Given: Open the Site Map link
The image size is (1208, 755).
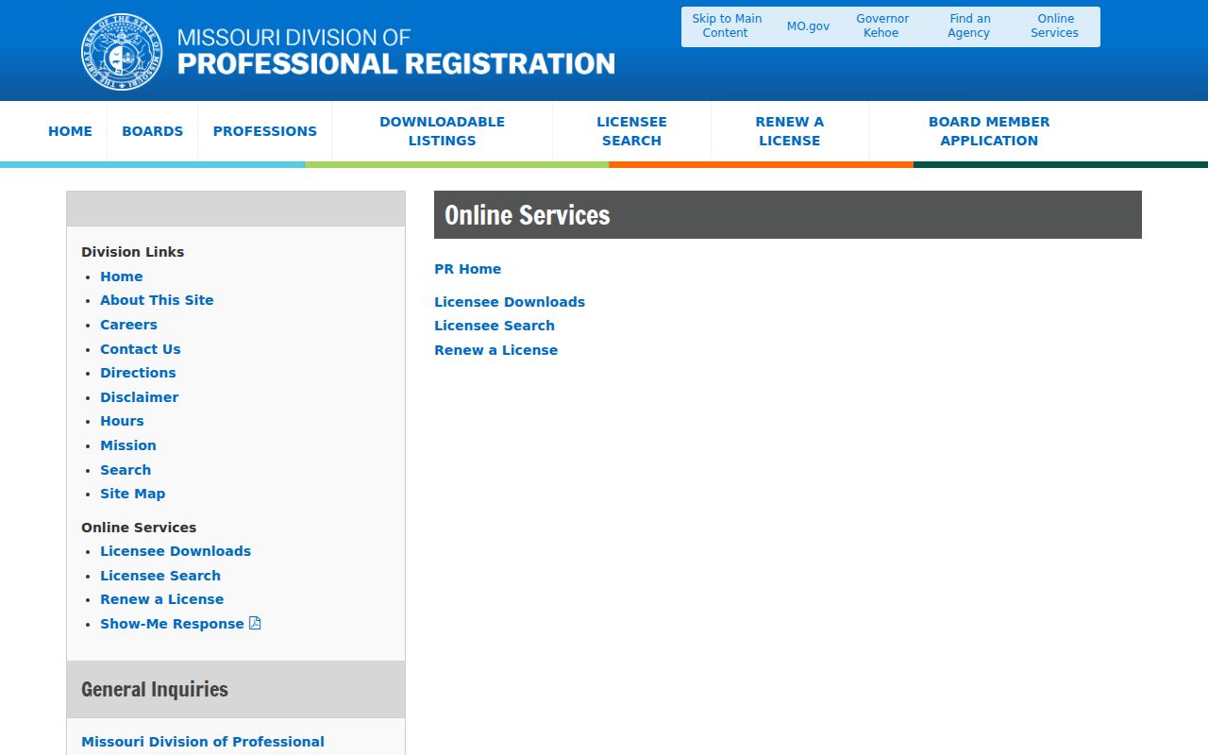Looking at the screenshot, I should [x=133, y=494].
